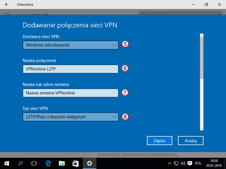Open File Explorer from the taskbar
Screen dimensions: 226x169
click(62, 163)
